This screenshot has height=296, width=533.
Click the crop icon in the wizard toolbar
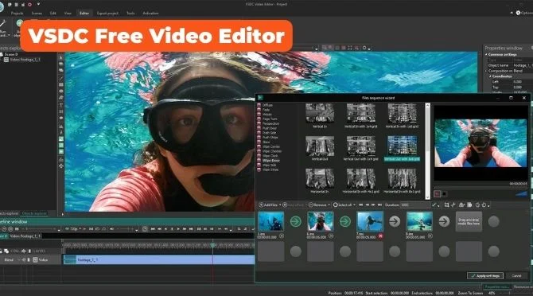click(446, 205)
